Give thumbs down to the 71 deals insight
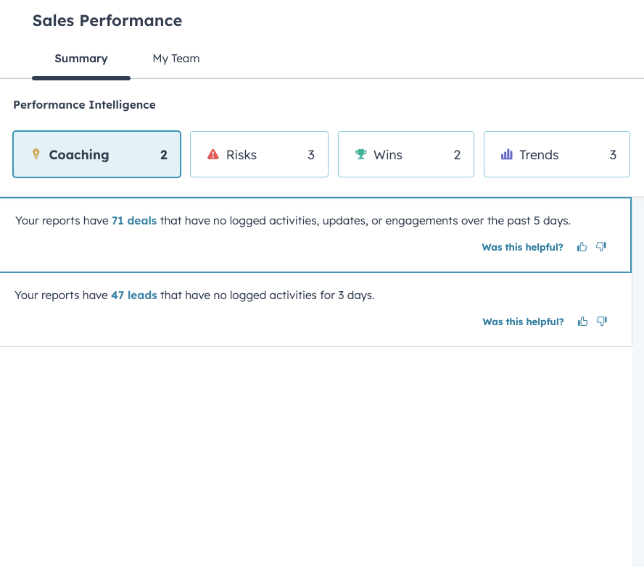This screenshot has width=644, height=567. pos(601,247)
